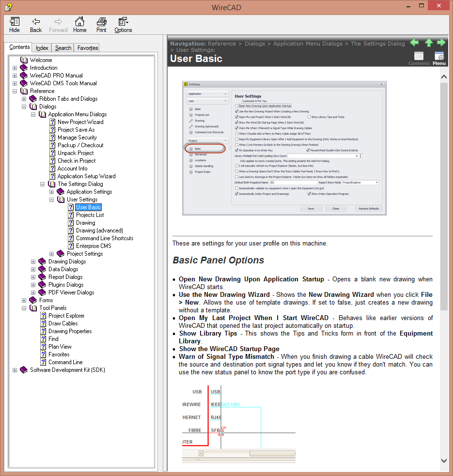Click the Forms book icon
The height and width of the screenshot is (476, 453).
(x=33, y=300)
